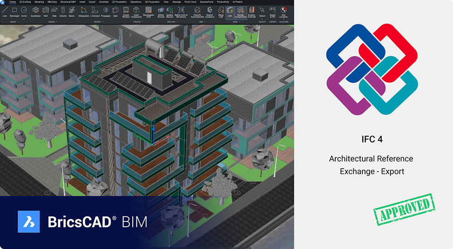
Task: Select the Rectangle draw tool
Action: click(x=14, y=12)
